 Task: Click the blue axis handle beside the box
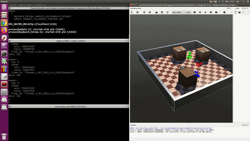(197, 74)
